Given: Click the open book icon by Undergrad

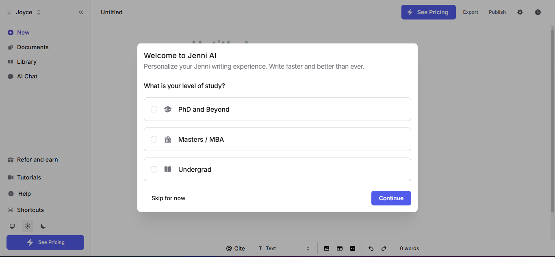Looking at the screenshot, I should coord(168,169).
